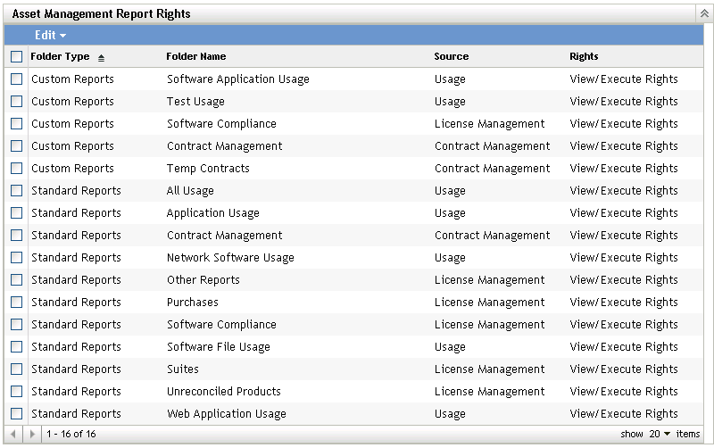The width and height of the screenshot is (714, 448).
Task: Click the Rights column header
Action: pos(584,56)
